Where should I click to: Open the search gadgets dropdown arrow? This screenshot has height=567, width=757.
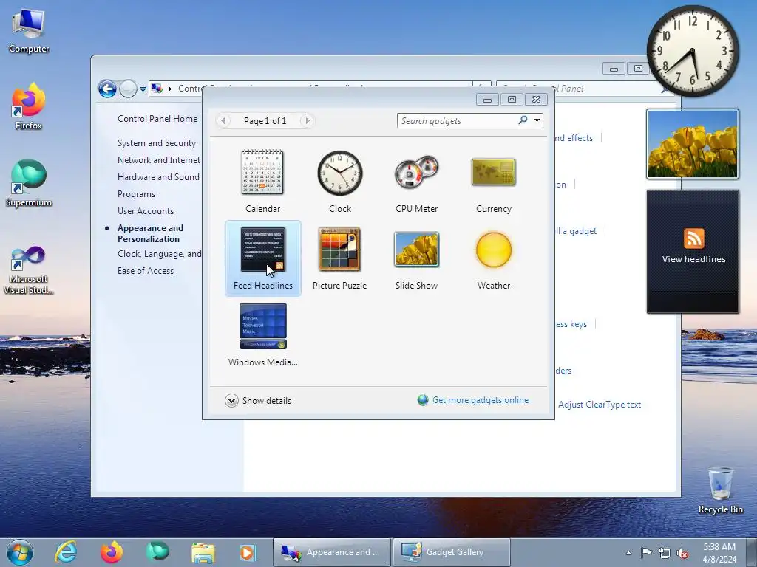[537, 120]
